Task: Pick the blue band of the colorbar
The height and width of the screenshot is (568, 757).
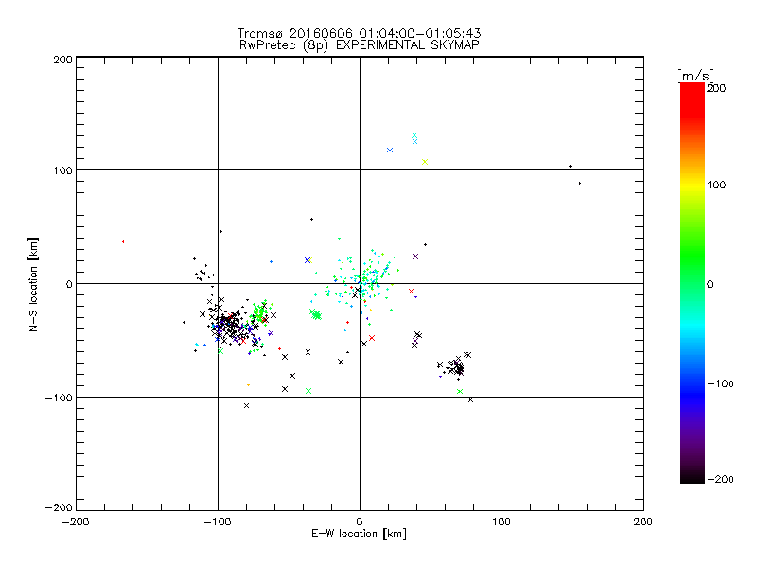Action: 693,391
